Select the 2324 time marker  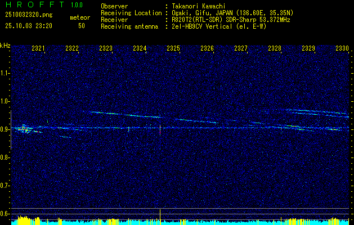click(x=140, y=49)
